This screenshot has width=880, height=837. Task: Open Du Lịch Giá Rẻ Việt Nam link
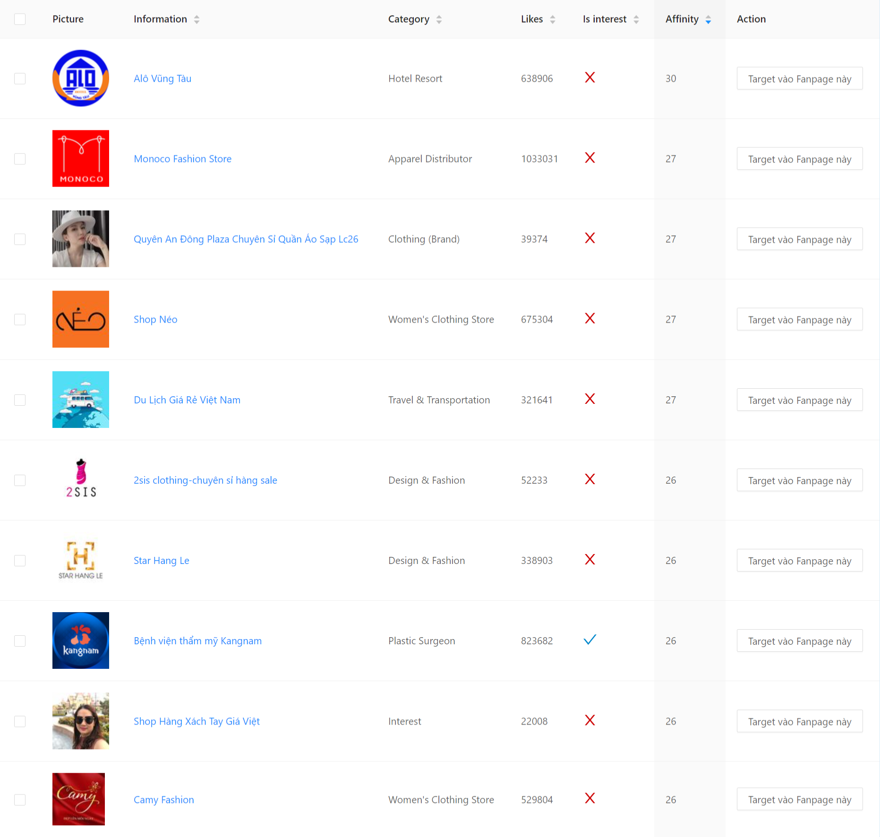click(187, 400)
